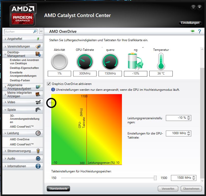Click the Übernehmen button
Image resolution: width=206 pixels, height=196 pixels.
pyautogui.click(x=191, y=189)
